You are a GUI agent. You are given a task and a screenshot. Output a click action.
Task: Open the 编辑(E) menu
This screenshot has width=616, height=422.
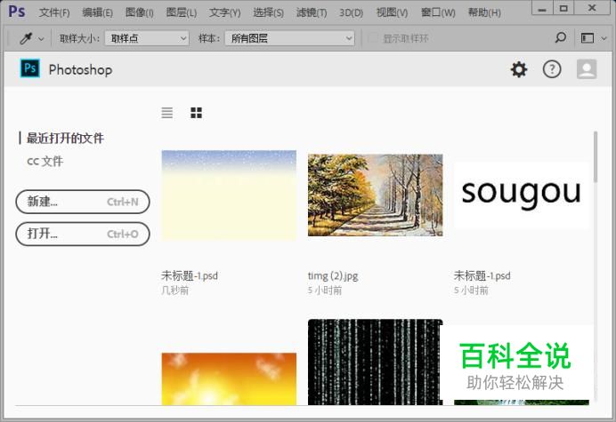97,13
